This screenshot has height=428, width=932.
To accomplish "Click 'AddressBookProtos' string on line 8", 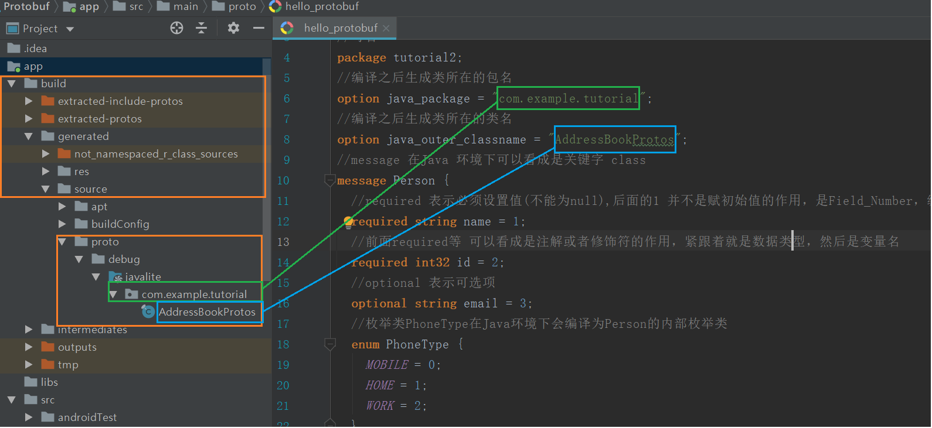I will pyautogui.click(x=614, y=139).
